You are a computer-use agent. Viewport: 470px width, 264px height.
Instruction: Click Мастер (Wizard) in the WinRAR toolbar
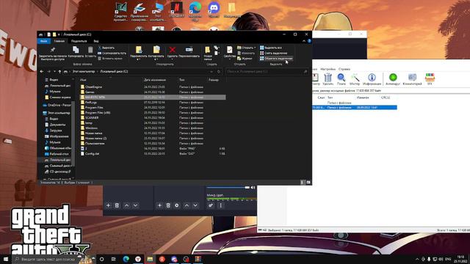[x=355, y=79]
